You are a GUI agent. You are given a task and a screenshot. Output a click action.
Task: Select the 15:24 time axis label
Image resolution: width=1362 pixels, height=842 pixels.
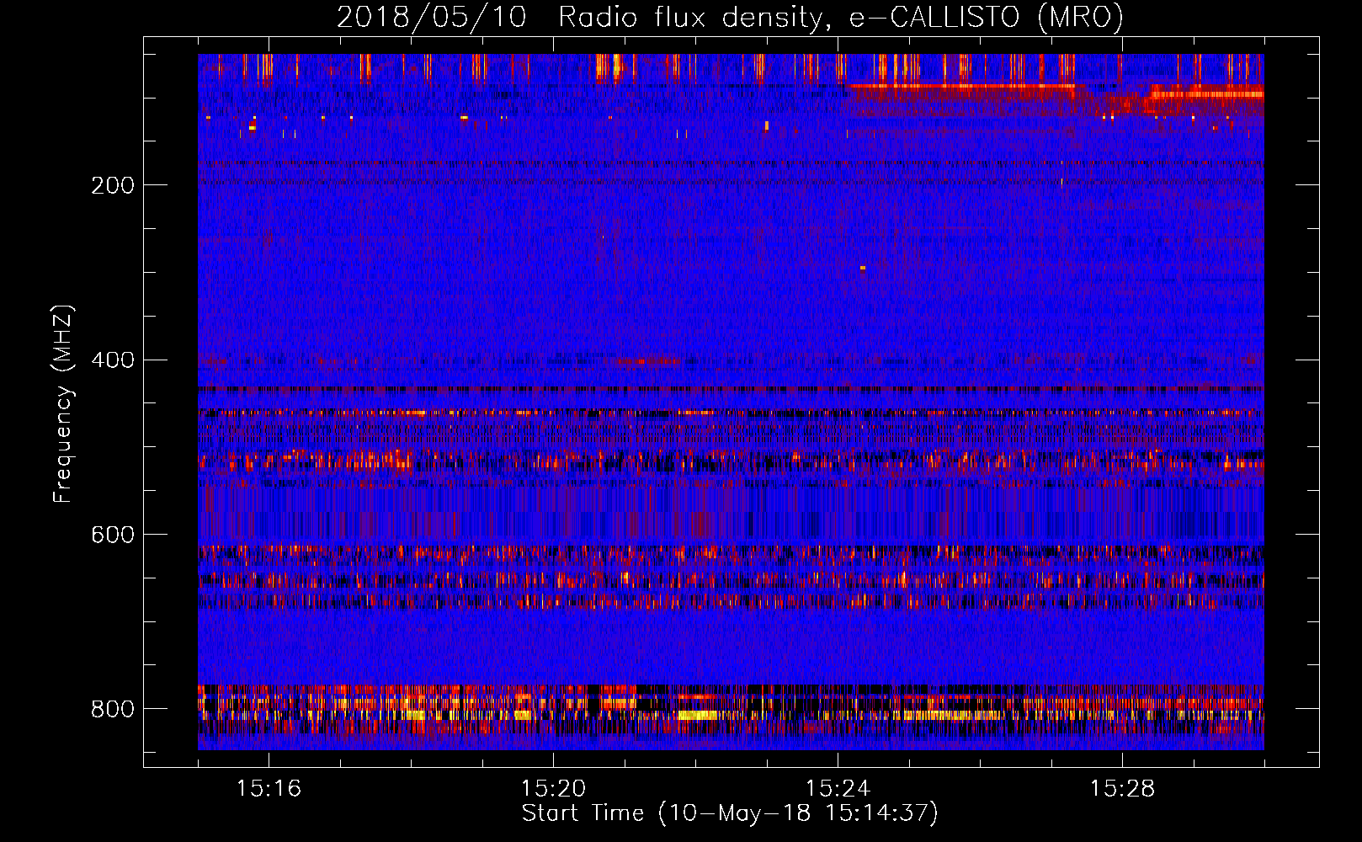click(838, 789)
